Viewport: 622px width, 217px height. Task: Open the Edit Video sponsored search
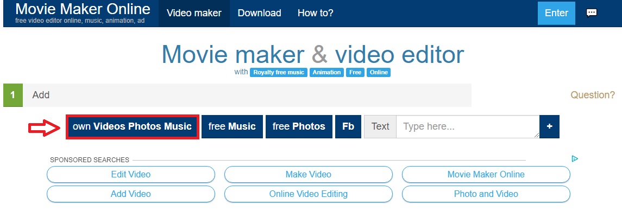131,174
